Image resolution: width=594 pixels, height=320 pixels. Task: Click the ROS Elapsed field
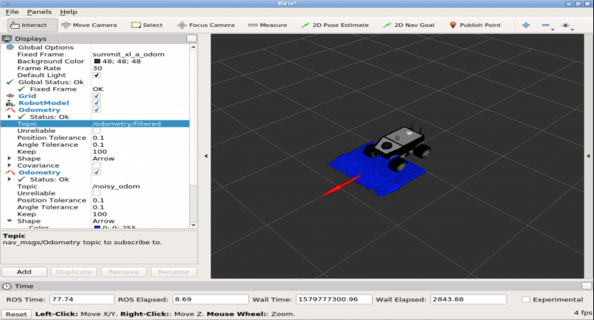point(210,299)
